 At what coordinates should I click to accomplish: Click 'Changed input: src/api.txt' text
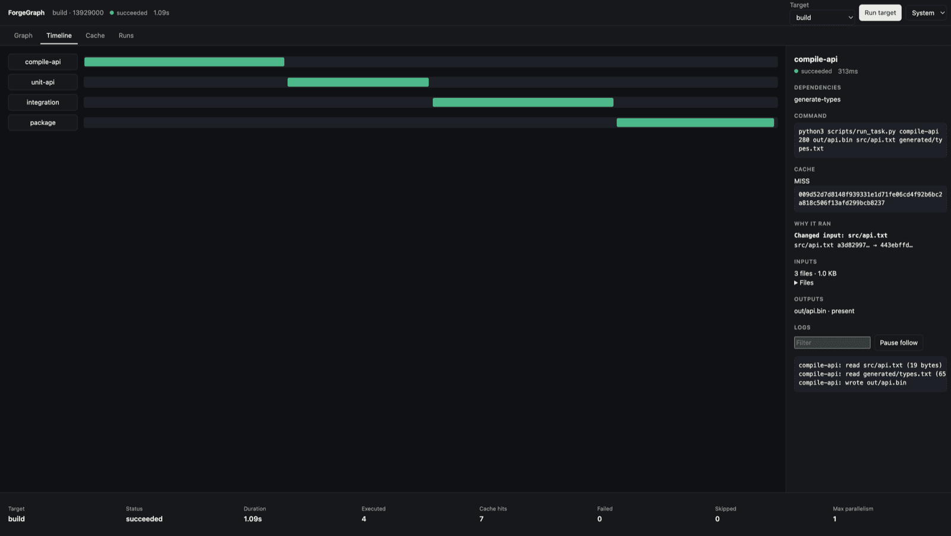pos(840,236)
